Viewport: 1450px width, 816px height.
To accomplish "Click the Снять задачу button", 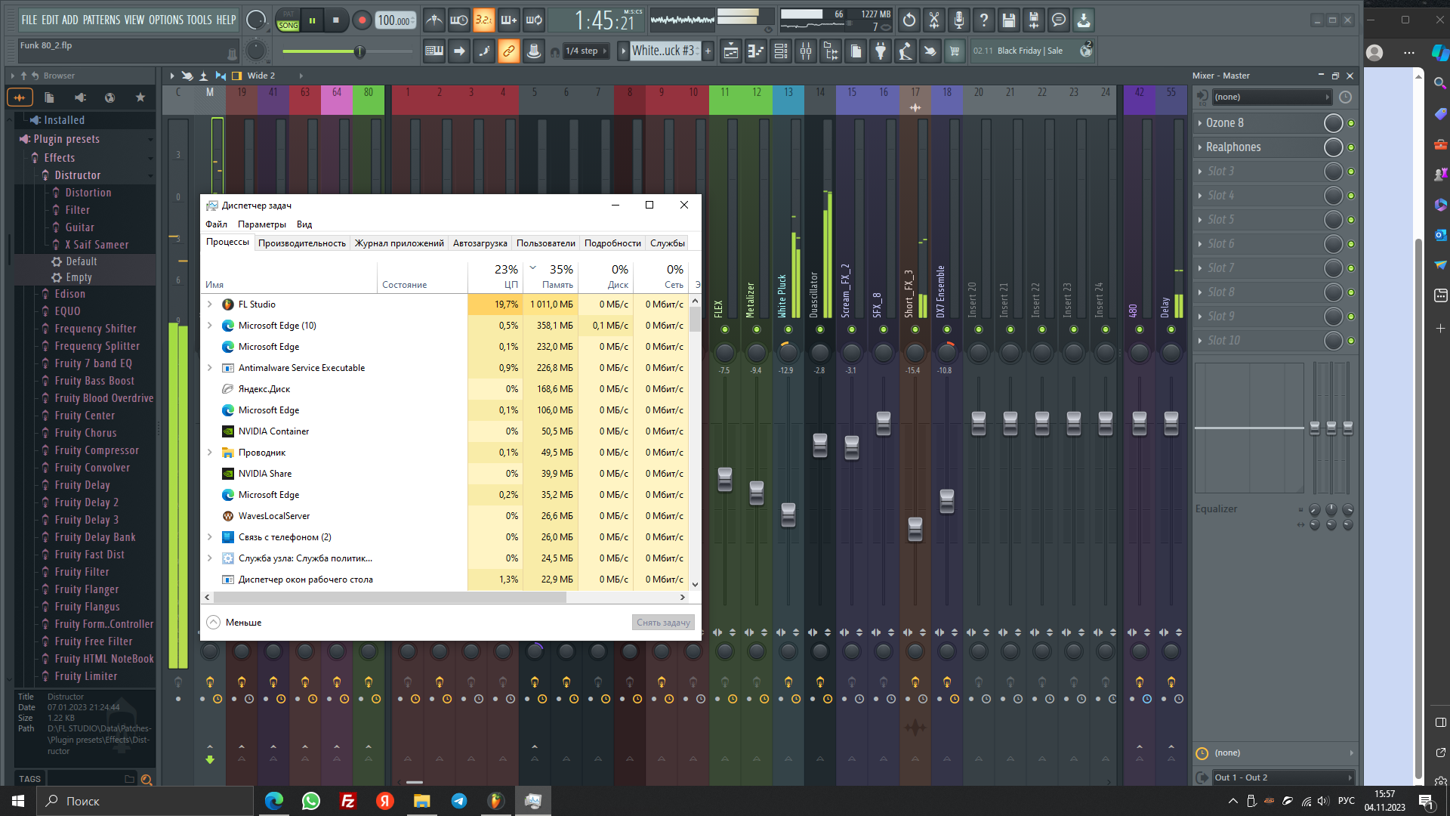I will tap(662, 623).
